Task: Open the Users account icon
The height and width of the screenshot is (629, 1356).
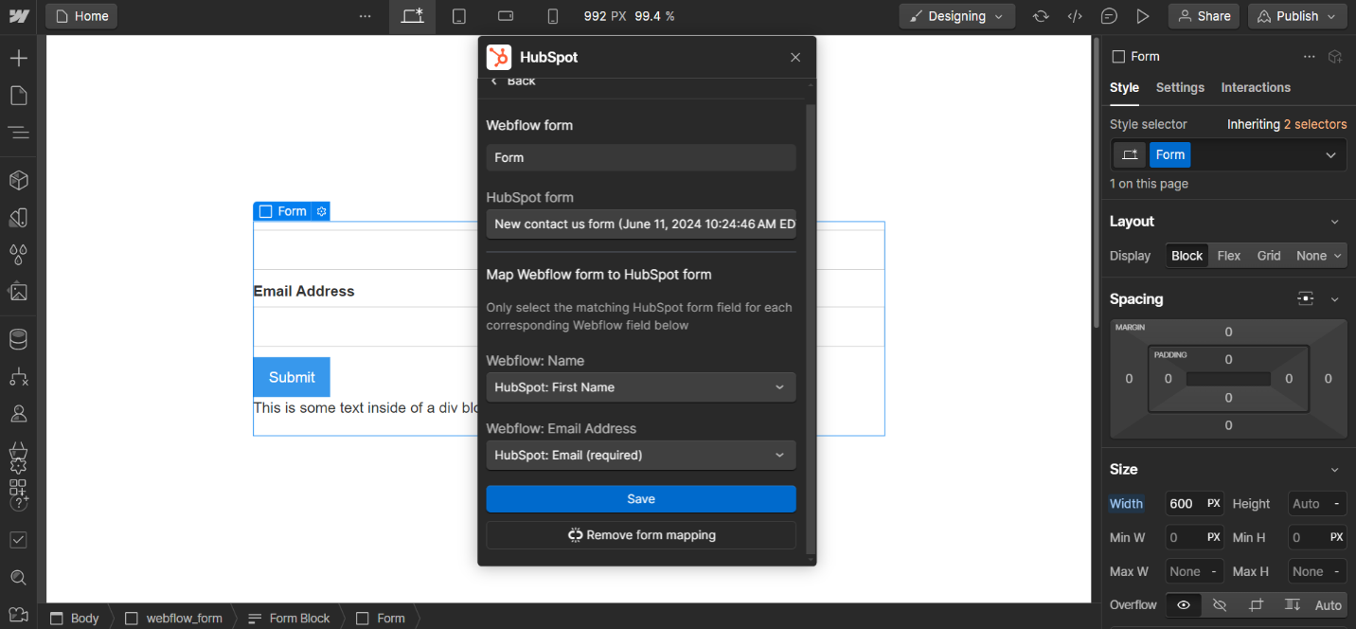Action: click(18, 414)
